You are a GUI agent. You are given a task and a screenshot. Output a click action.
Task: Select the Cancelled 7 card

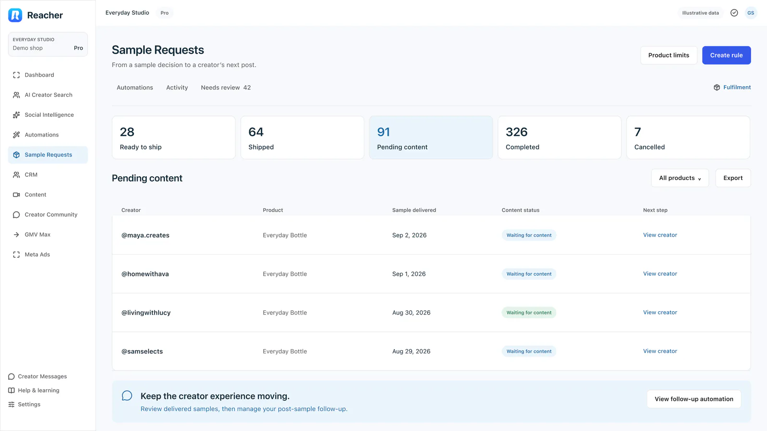point(688,137)
